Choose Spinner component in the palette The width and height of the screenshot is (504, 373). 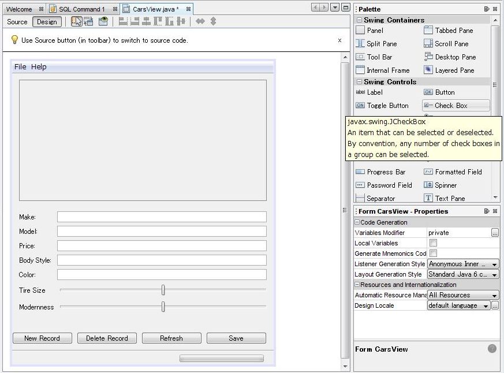point(445,185)
